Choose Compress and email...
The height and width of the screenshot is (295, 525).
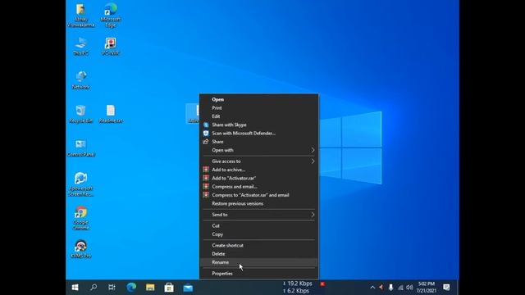click(x=259, y=187)
